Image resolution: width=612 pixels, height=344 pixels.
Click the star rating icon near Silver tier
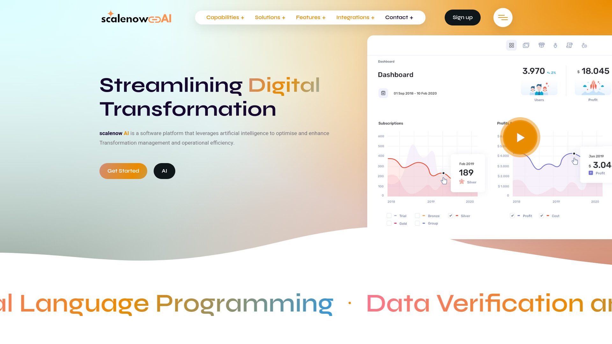point(461,182)
